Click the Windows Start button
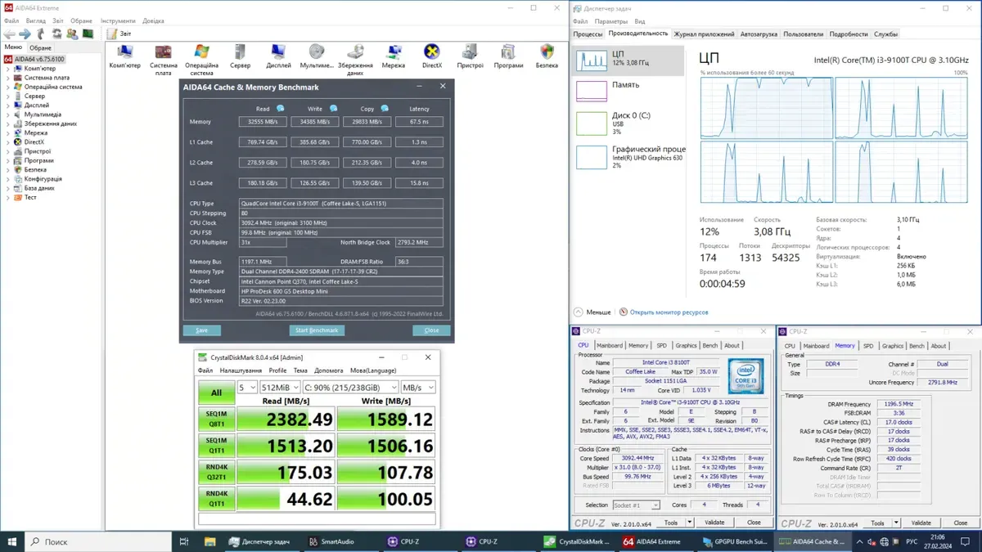 point(13,541)
